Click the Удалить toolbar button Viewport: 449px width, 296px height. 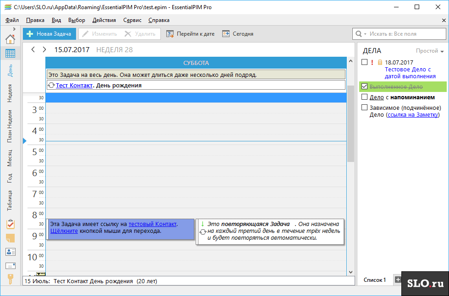tap(140, 34)
